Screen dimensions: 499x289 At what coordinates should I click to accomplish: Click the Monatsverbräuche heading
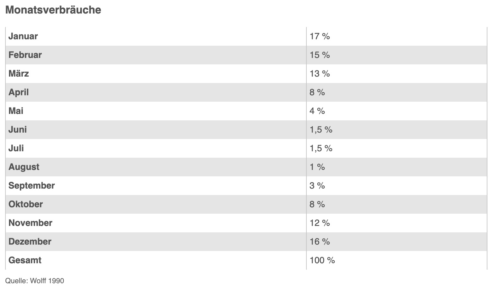click(x=53, y=10)
